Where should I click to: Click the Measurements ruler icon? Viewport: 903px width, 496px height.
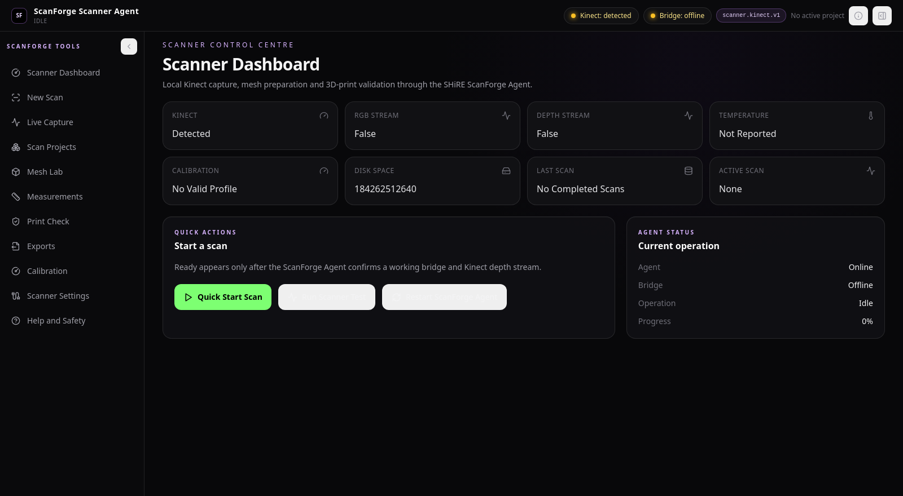pos(16,197)
